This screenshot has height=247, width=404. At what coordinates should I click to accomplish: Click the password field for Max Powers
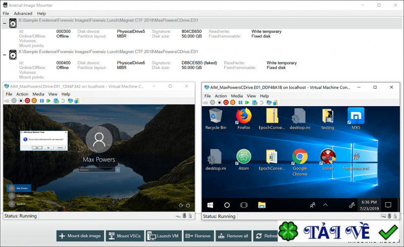pos(97,170)
